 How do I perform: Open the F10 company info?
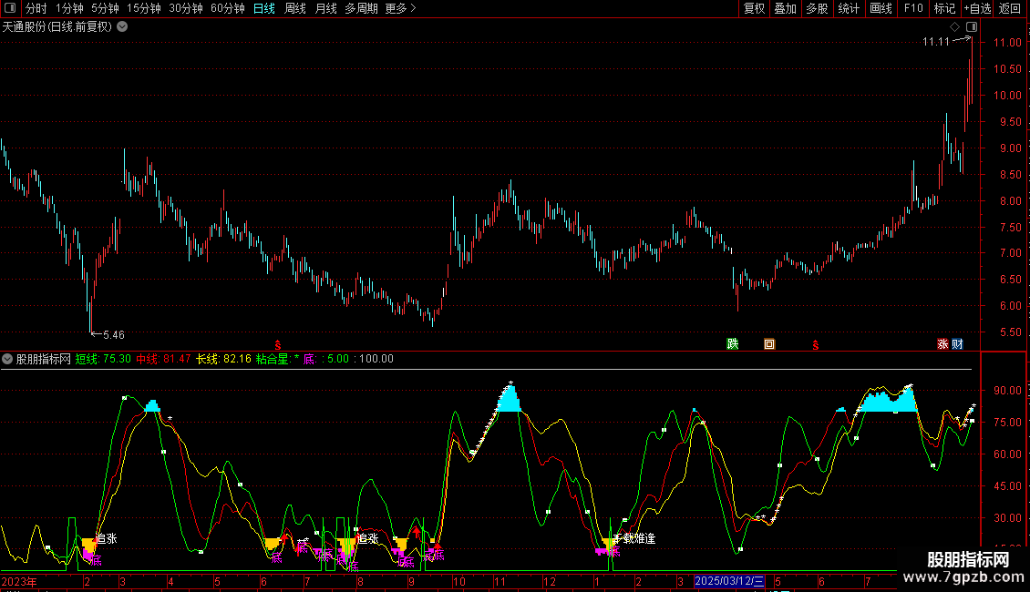pyautogui.click(x=912, y=8)
